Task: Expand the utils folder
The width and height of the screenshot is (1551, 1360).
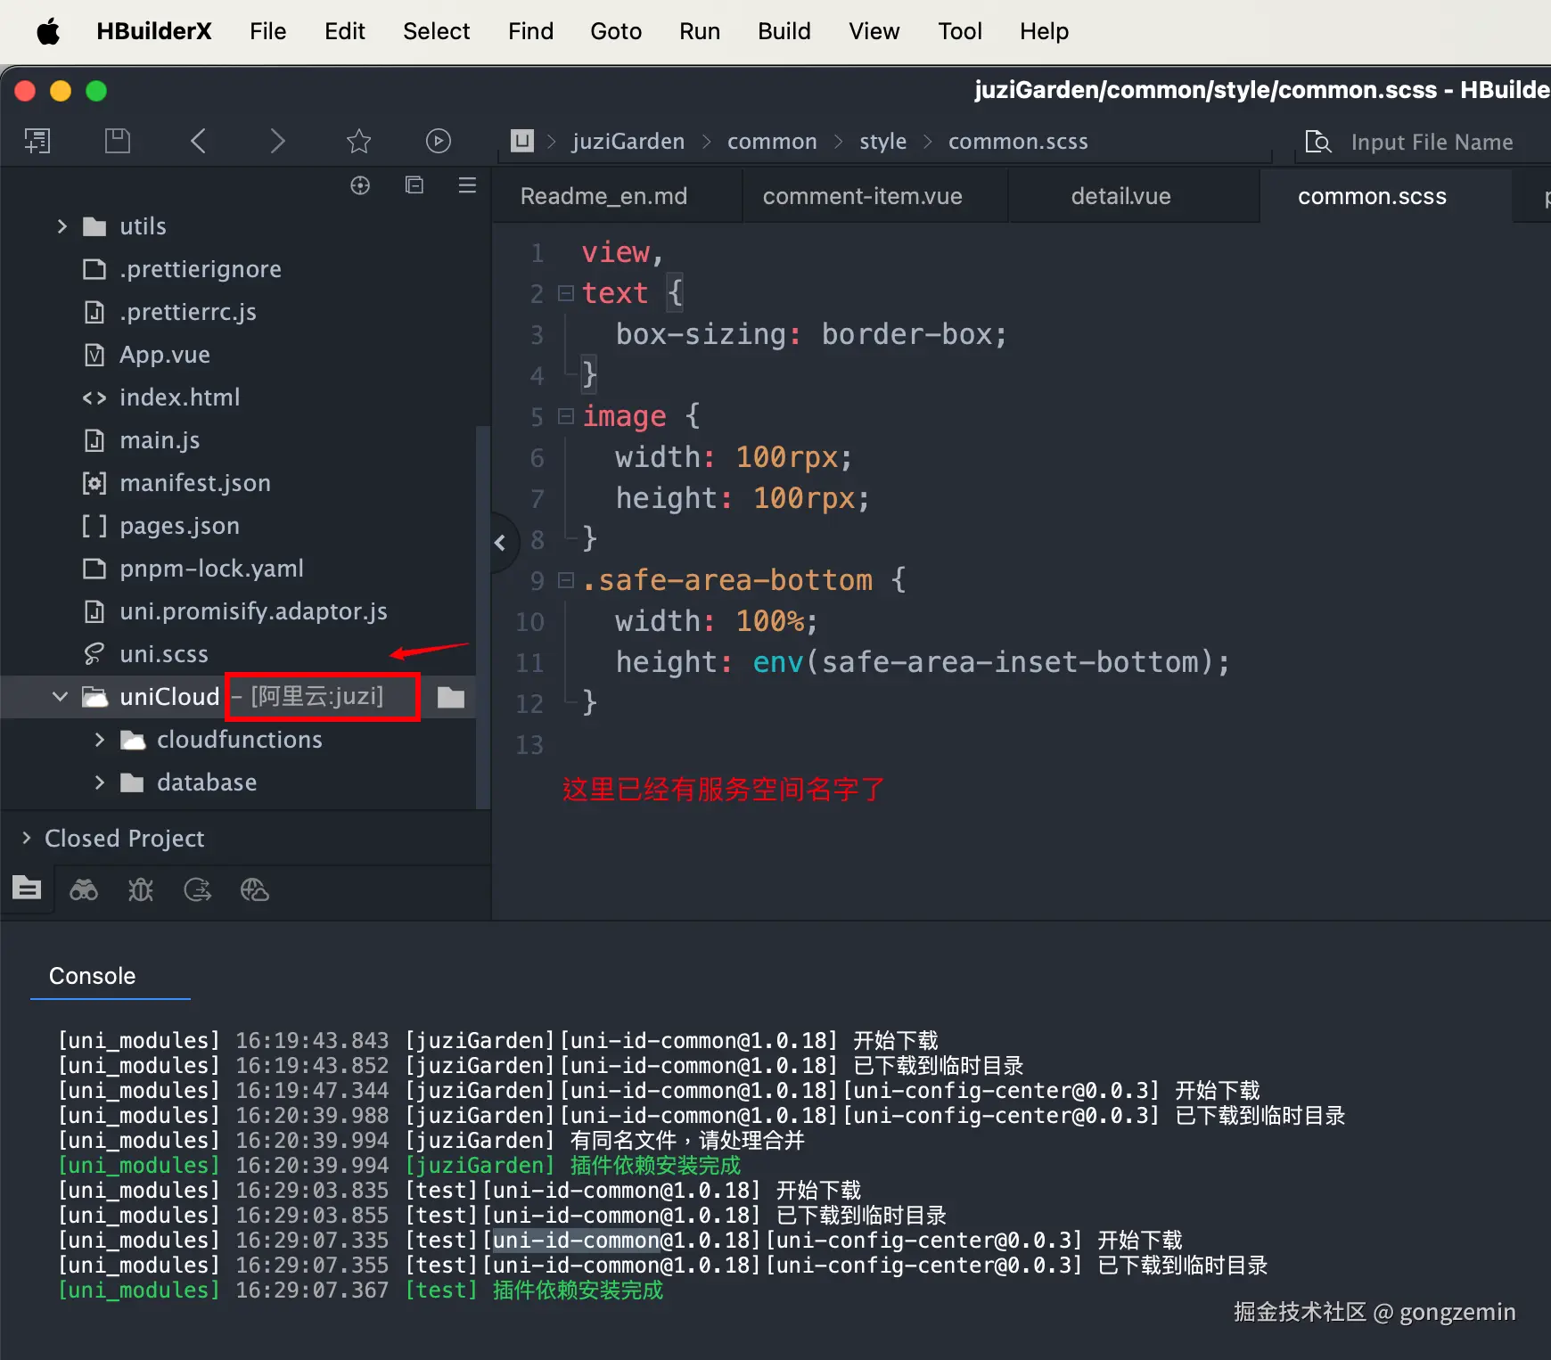Action: coord(62,226)
